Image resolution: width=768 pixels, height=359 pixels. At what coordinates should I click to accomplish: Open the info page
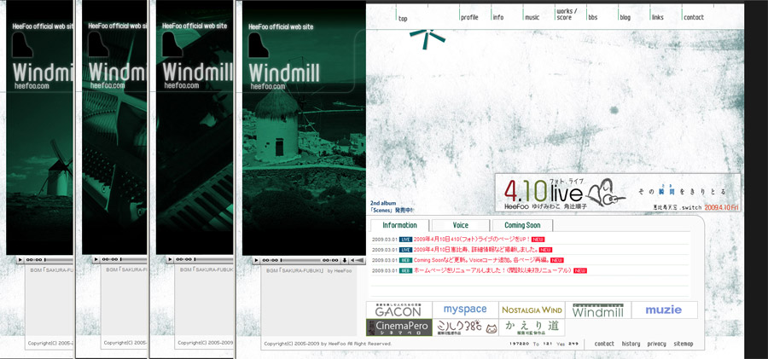click(x=497, y=17)
